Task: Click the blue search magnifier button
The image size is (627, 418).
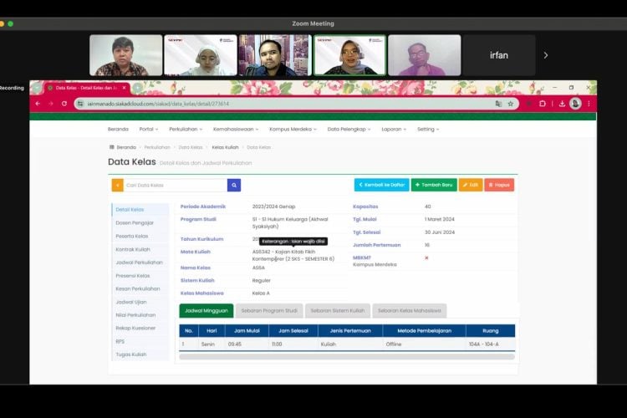Action: [x=234, y=185]
